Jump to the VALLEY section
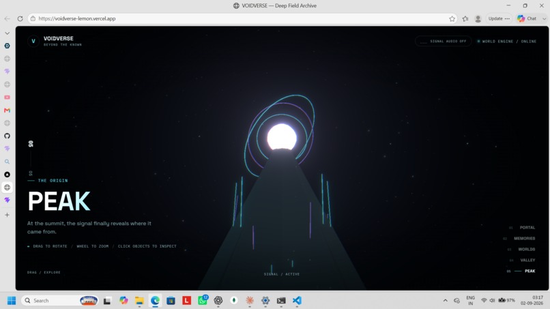This screenshot has height=309, width=550. [527, 261]
